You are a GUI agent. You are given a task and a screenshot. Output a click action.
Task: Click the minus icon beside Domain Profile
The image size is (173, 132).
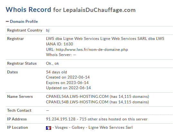(x=7, y=22)
